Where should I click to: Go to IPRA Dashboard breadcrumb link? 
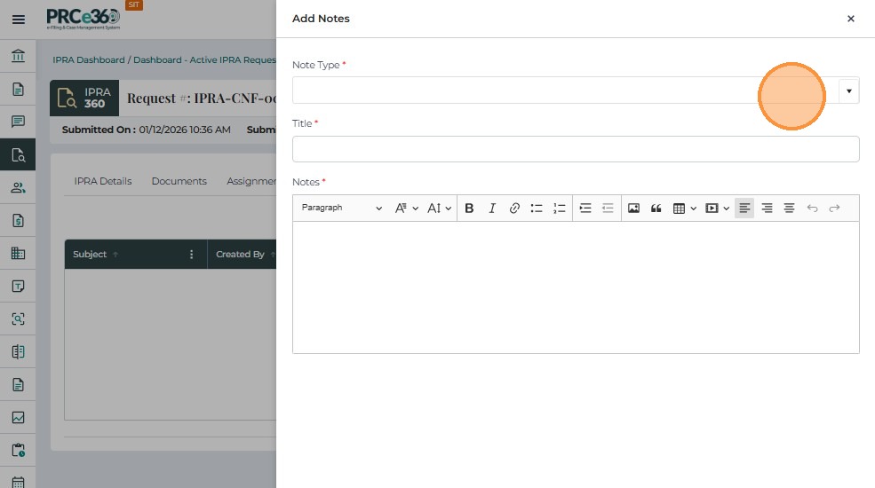coord(89,59)
